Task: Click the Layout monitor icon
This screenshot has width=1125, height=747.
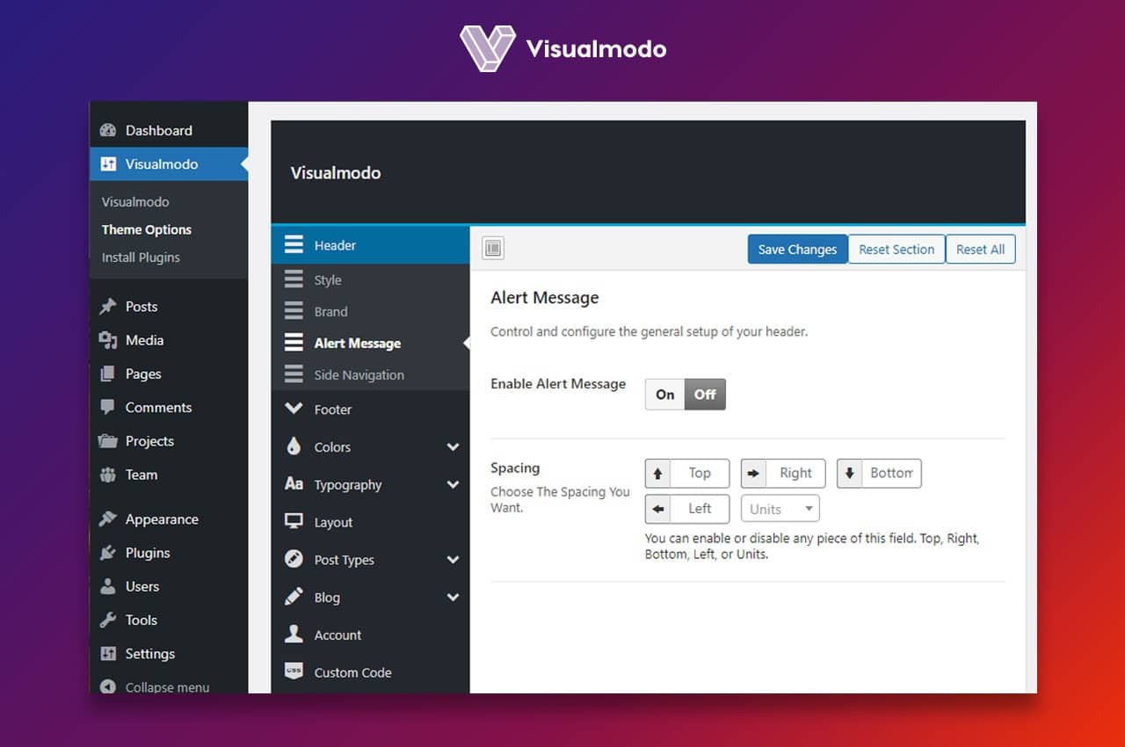Action: [294, 522]
